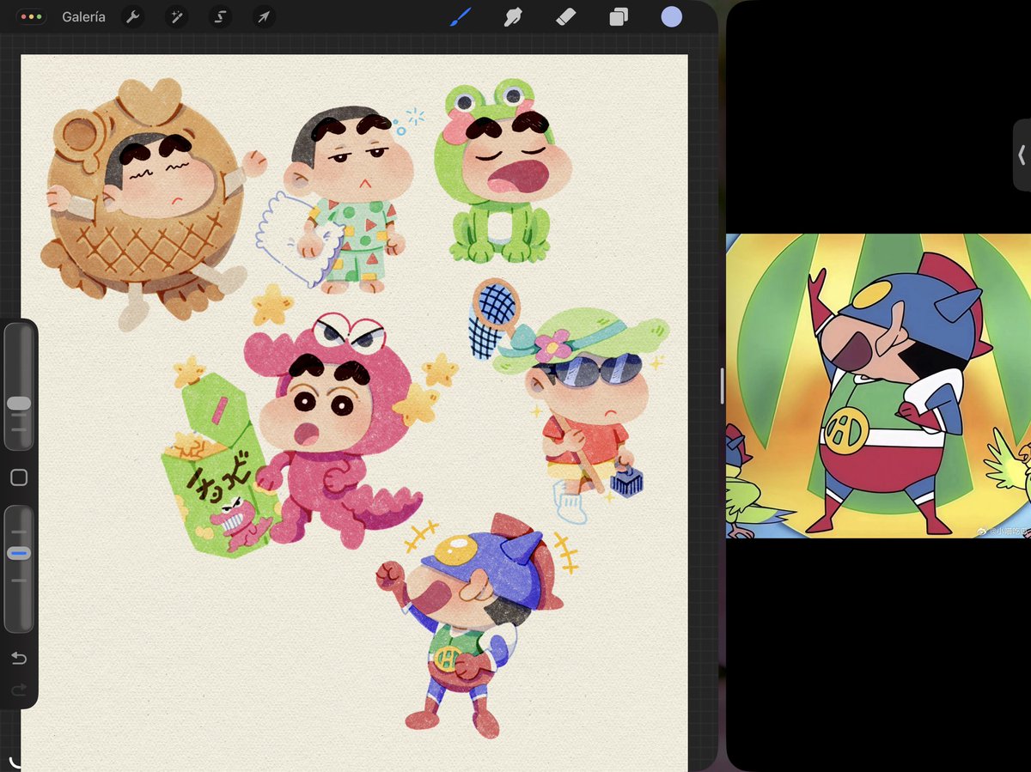Viewport: 1031px width, 772px height.
Task: Open the Adjustments magic wand menu
Action: [176, 17]
